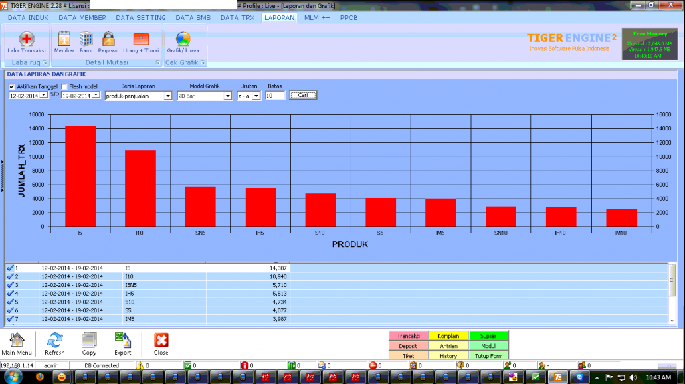Open Pegawai padlock icon
The height and width of the screenshot is (384, 685).
pyautogui.click(x=108, y=41)
